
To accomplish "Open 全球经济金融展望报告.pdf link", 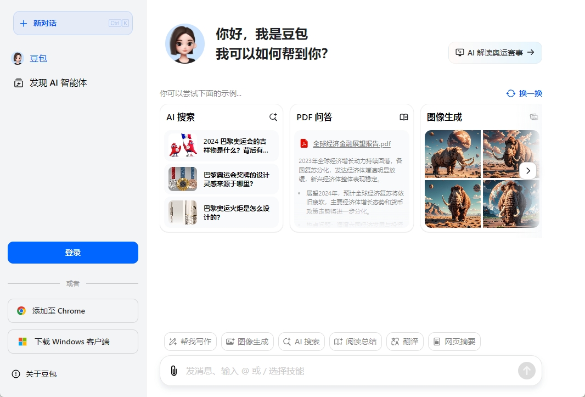I will (x=352, y=144).
